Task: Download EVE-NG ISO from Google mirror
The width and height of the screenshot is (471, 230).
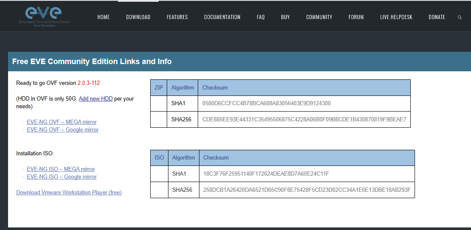Action: pos(62,177)
